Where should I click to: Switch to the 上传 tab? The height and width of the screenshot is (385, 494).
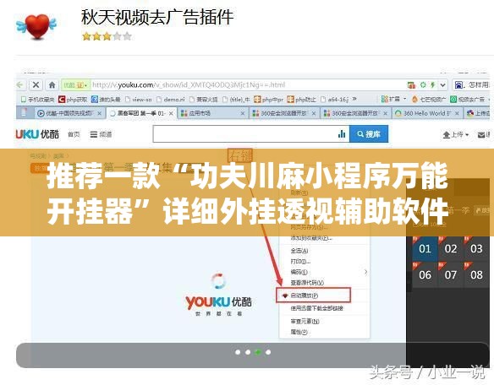tap(478, 113)
